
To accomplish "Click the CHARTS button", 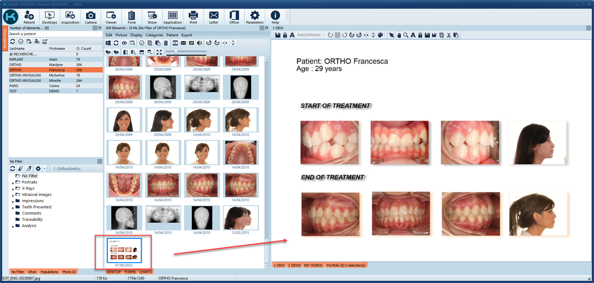I will [x=145, y=272].
